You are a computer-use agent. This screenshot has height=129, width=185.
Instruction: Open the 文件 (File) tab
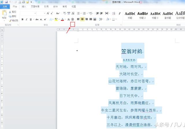5,6
